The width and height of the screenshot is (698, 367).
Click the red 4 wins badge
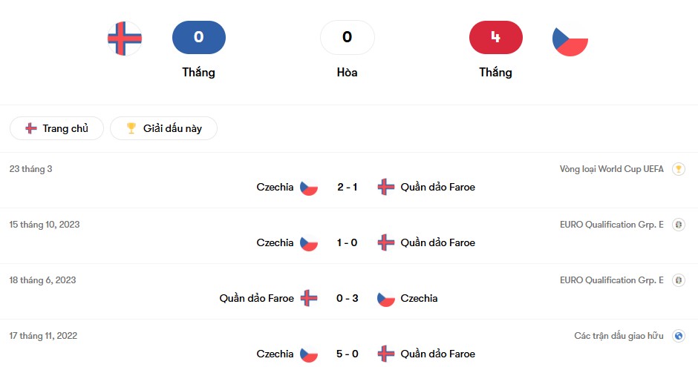[x=495, y=37]
